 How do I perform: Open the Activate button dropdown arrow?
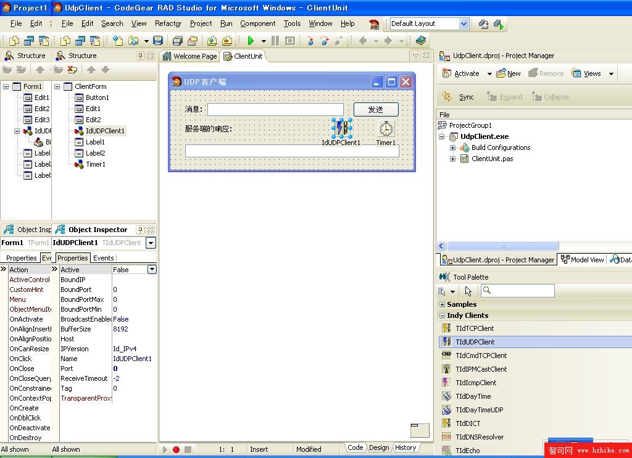(489, 74)
